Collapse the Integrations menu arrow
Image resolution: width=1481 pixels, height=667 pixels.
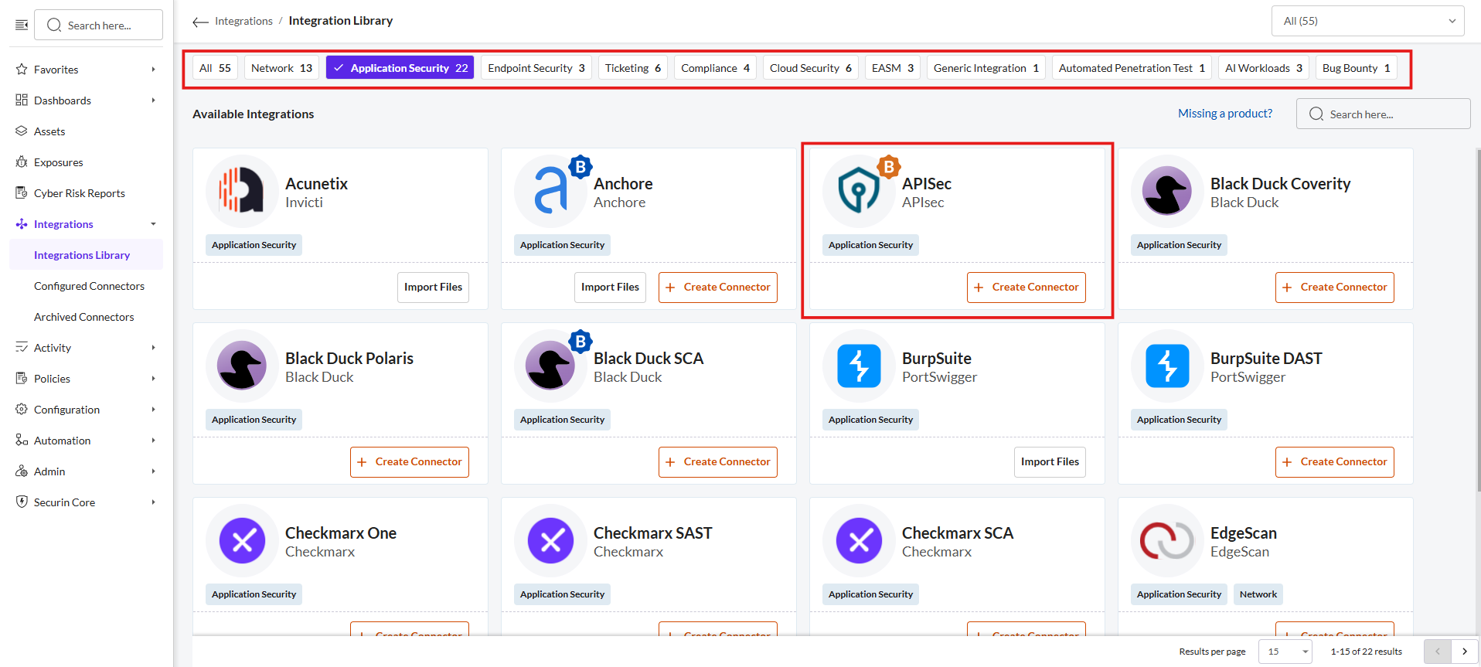tap(153, 224)
